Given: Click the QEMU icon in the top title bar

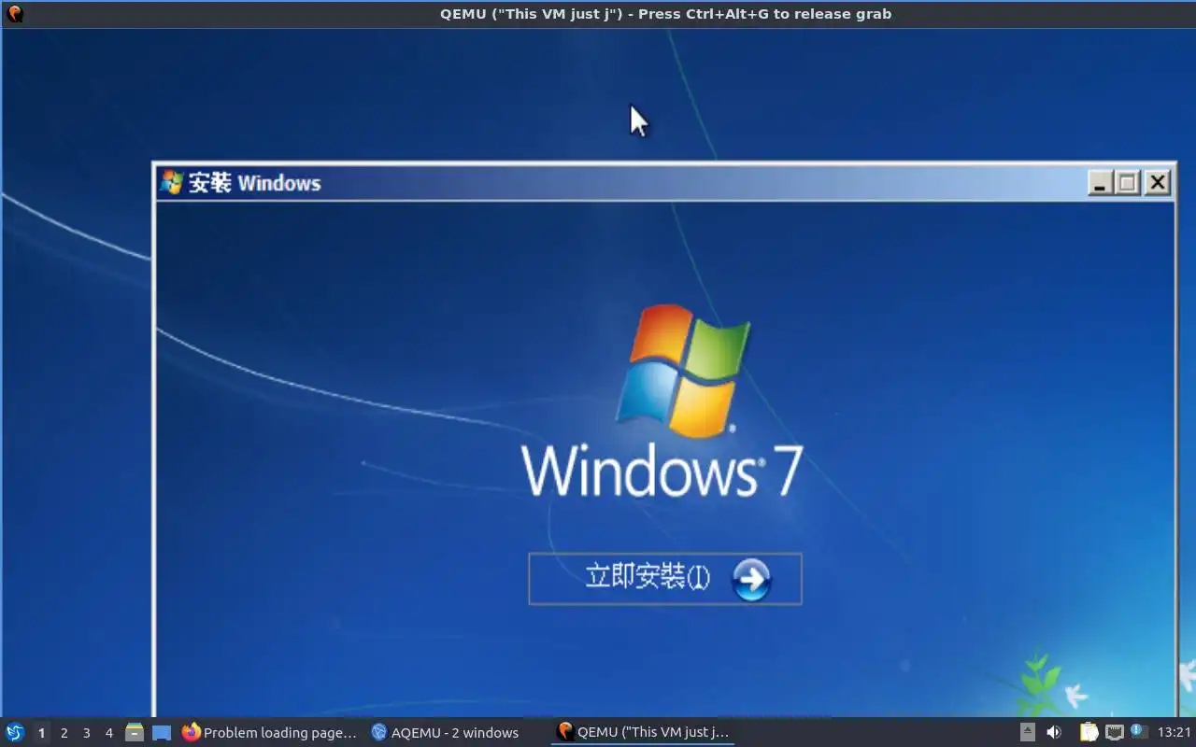Looking at the screenshot, I should click(x=15, y=14).
